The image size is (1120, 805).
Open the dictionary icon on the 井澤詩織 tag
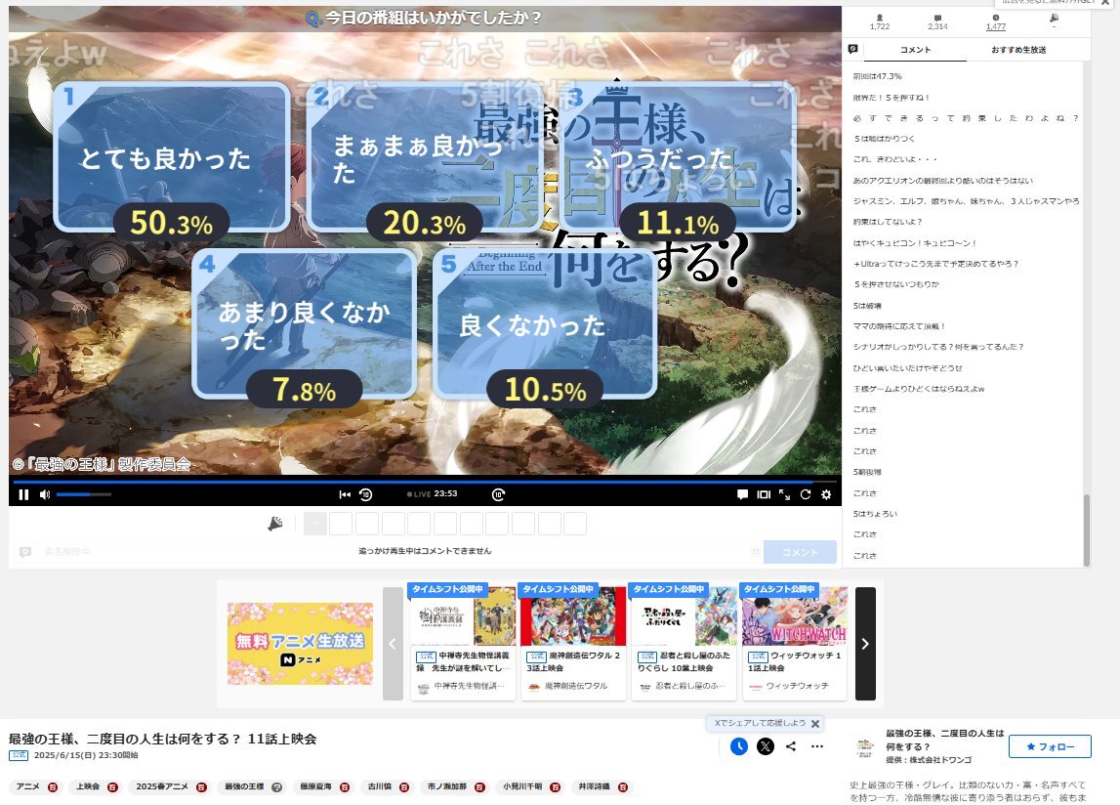(623, 787)
